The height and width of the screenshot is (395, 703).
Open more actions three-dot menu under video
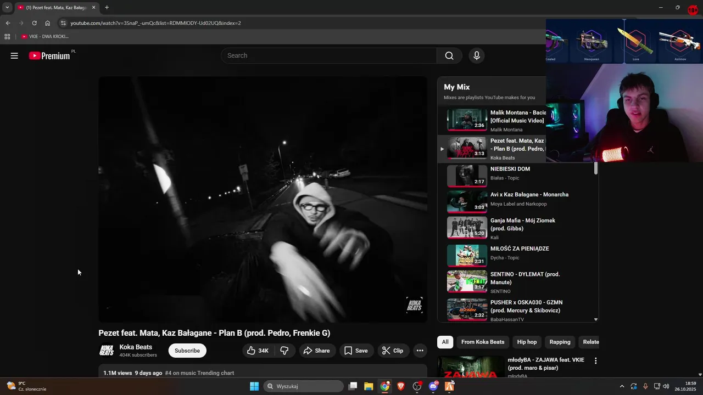tap(420, 351)
